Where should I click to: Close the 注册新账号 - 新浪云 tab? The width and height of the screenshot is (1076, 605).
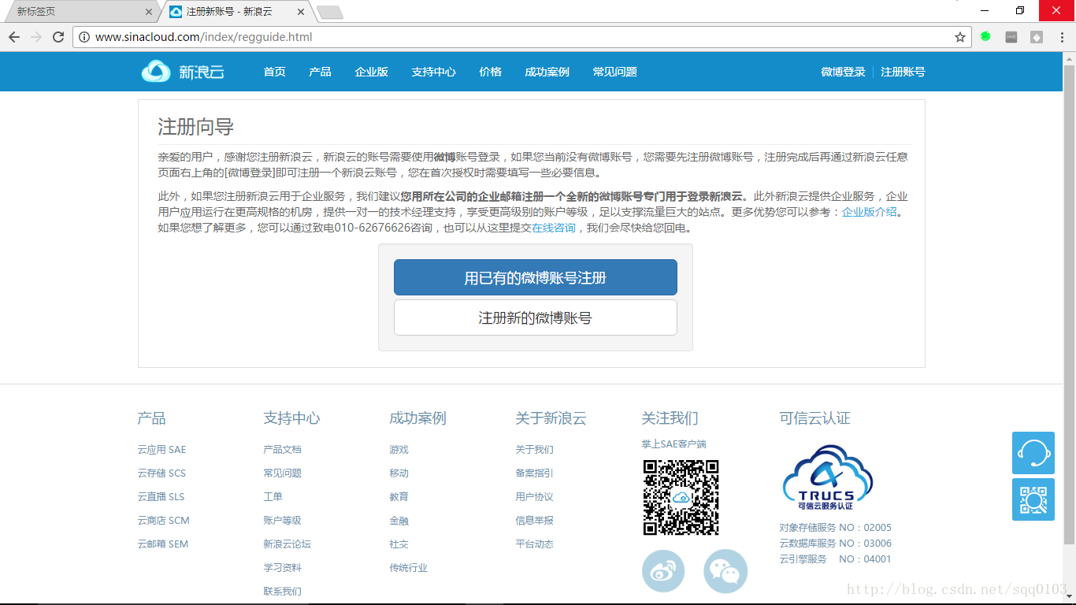[x=302, y=12]
